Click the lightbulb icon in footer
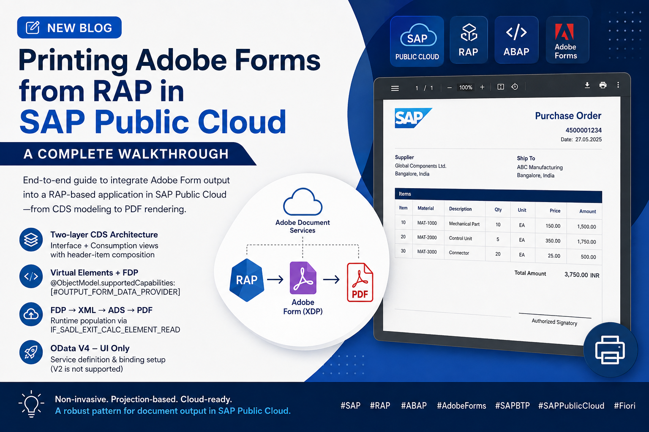 click(x=31, y=404)
